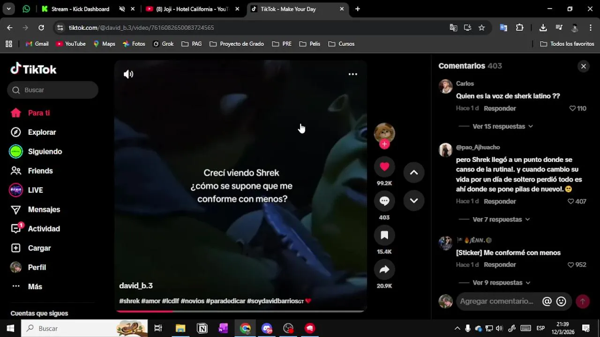Reload the page
The width and height of the screenshot is (600, 337).
[x=41, y=28]
